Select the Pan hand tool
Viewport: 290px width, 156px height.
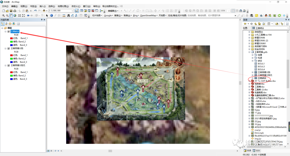(11, 16)
